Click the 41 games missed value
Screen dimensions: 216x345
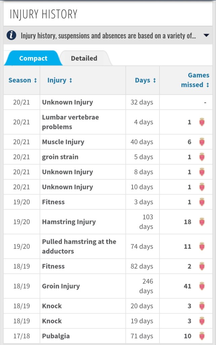(187, 286)
